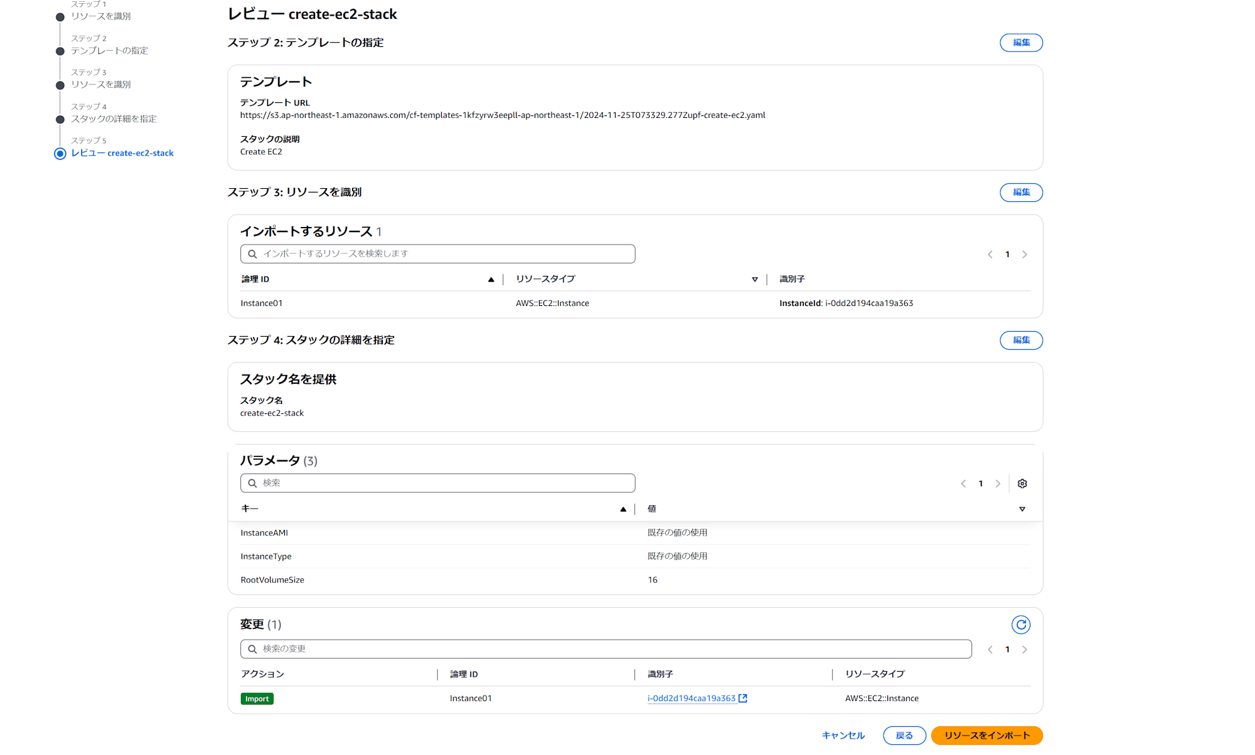
Task: Click the RootVolumeSize value 16
Action: tap(653, 580)
